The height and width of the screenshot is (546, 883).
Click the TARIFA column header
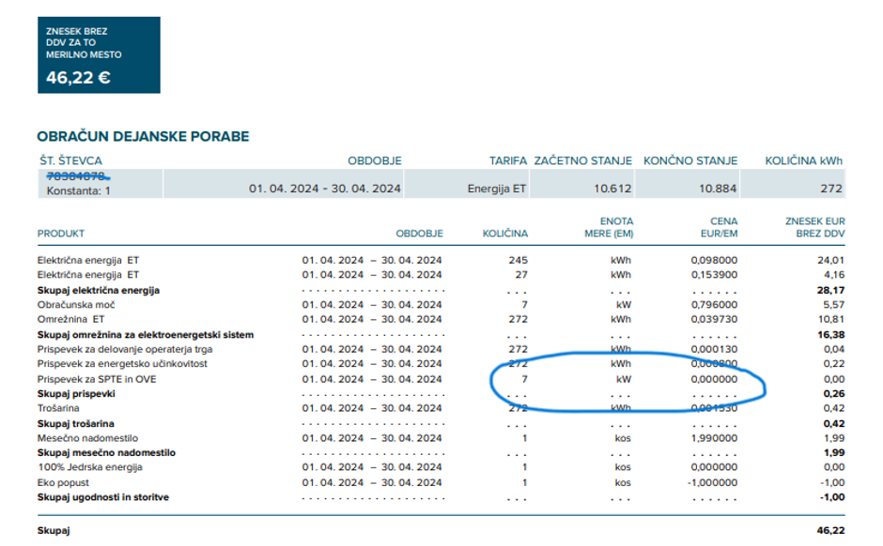click(x=507, y=161)
